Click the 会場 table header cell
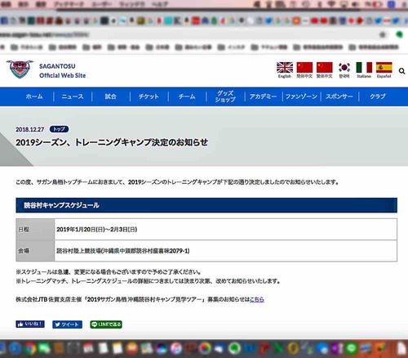Image resolution: width=408 pixels, height=358 pixels. point(35,251)
